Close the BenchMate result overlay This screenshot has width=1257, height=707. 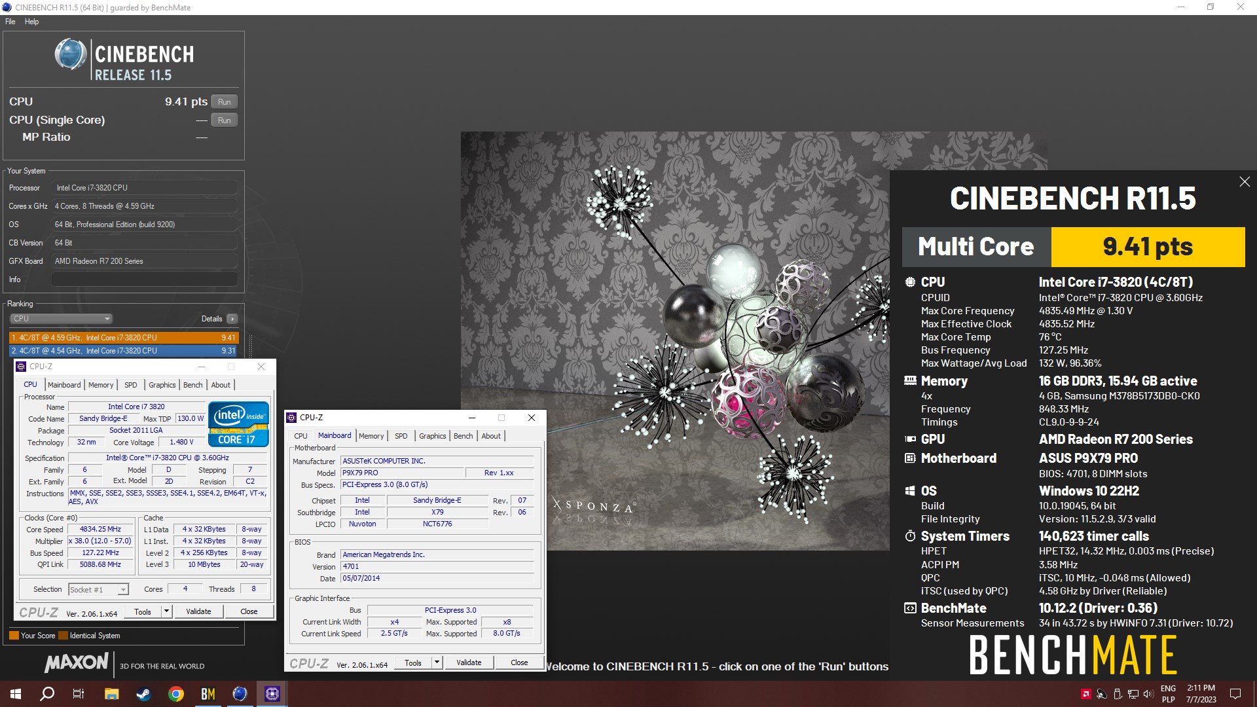(x=1245, y=182)
